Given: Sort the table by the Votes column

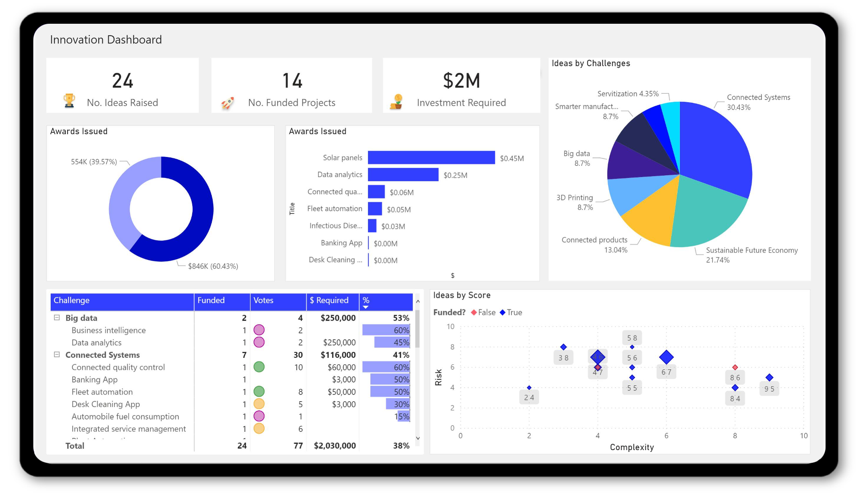Looking at the screenshot, I should click(x=263, y=301).
